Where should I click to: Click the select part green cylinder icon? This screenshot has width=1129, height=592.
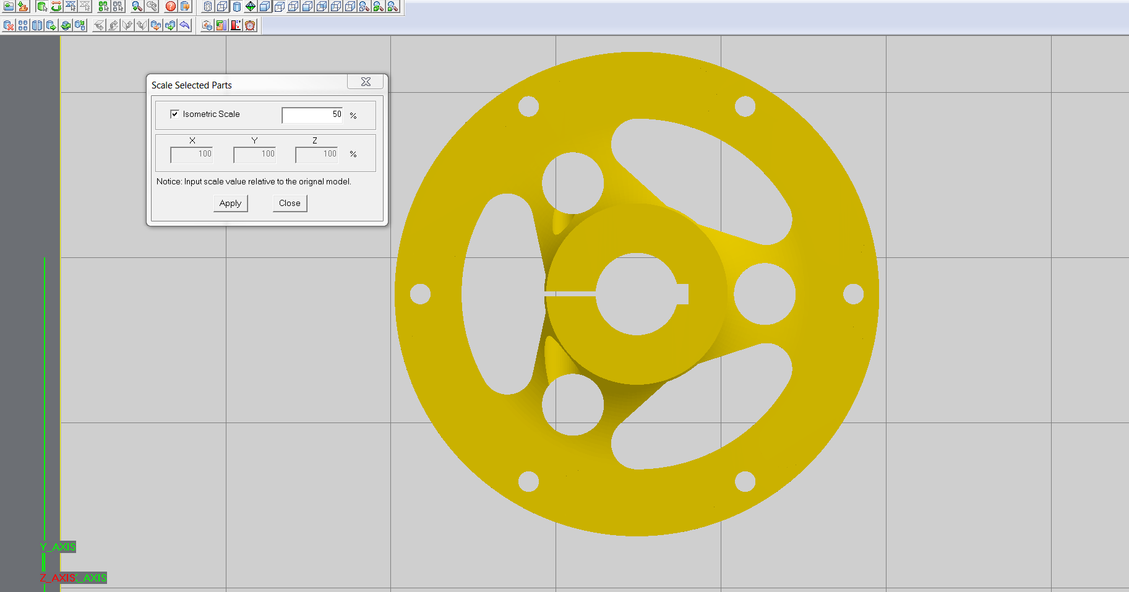42,7
